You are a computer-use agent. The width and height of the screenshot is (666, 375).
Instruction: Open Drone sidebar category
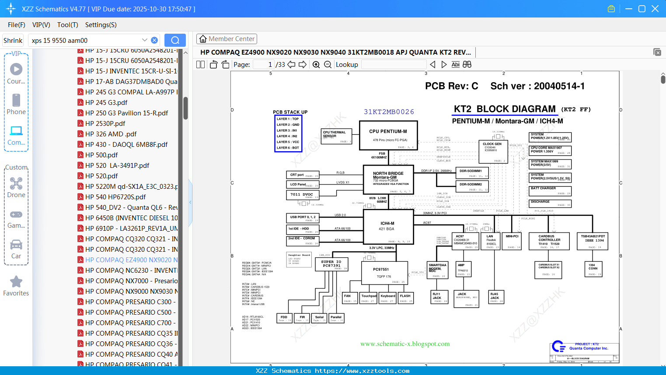point(16,187)
